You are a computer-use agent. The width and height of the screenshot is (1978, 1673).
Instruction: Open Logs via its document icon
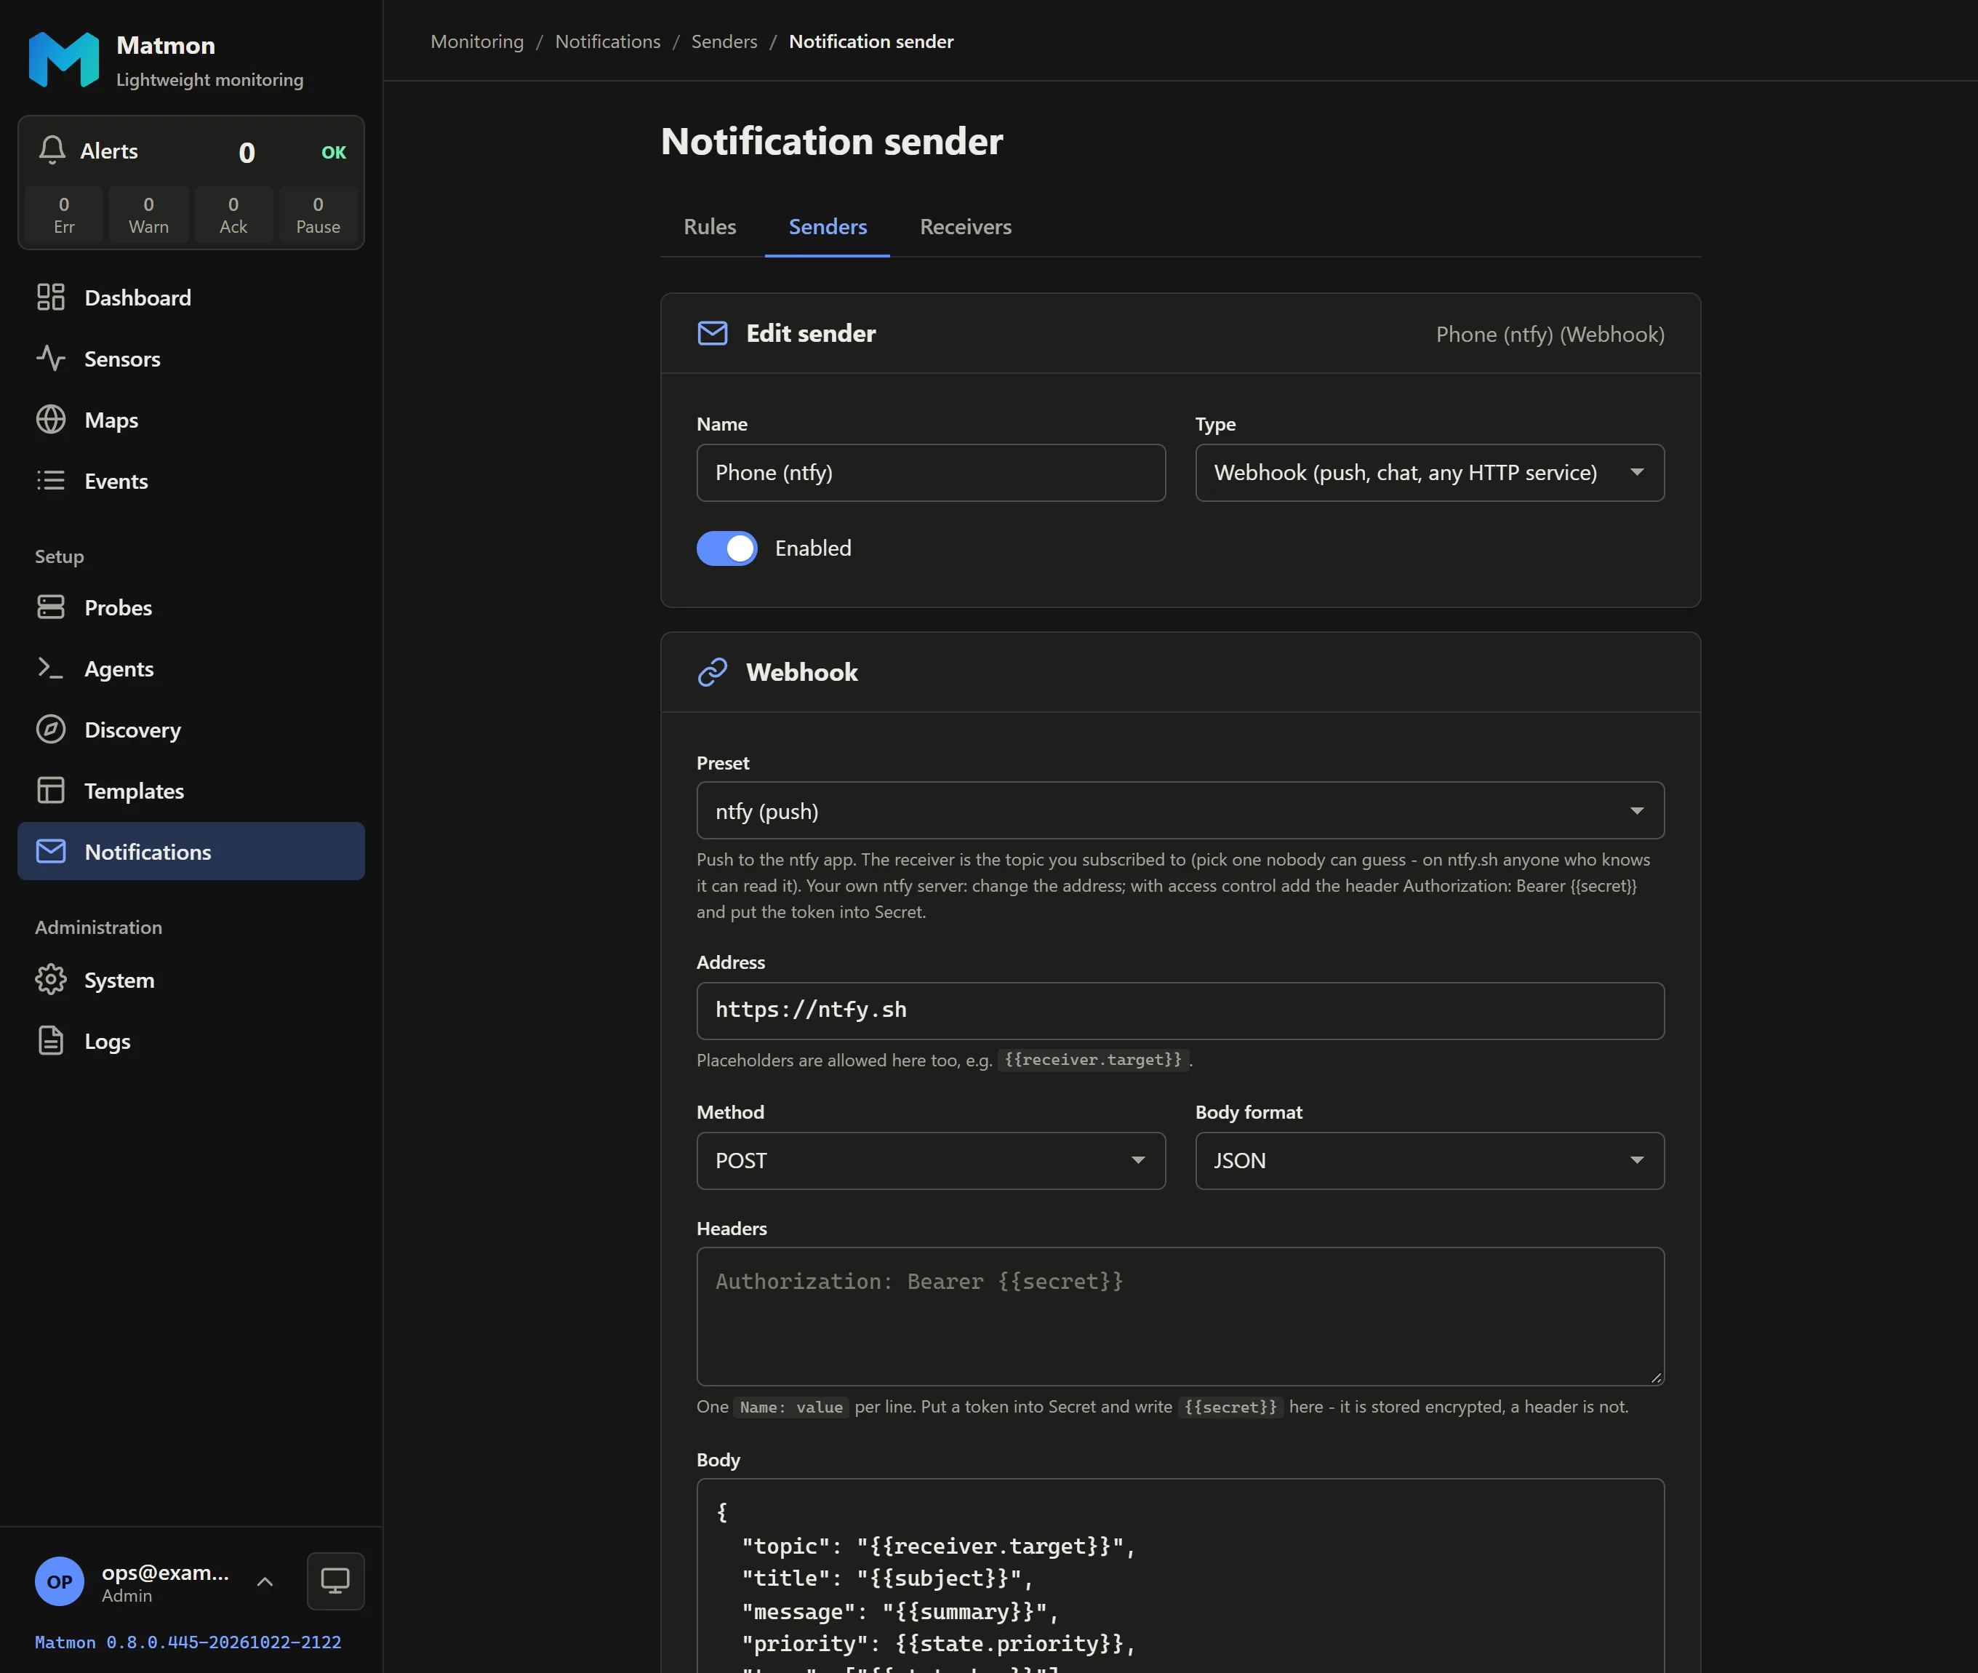(50, 1040)
